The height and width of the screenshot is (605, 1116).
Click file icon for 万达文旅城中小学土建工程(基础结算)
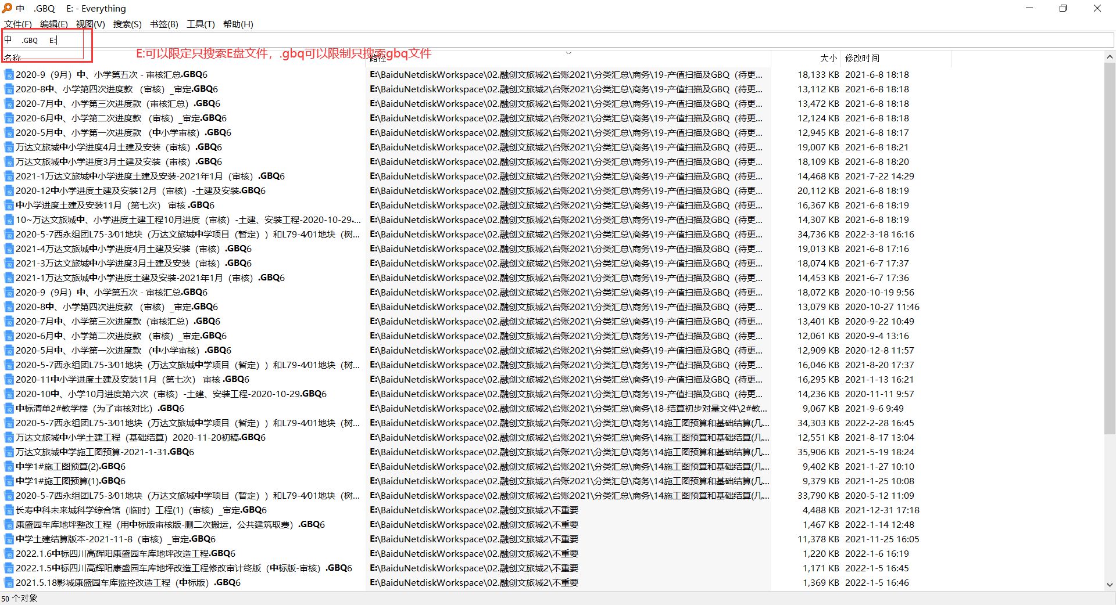tap(9, 438)
